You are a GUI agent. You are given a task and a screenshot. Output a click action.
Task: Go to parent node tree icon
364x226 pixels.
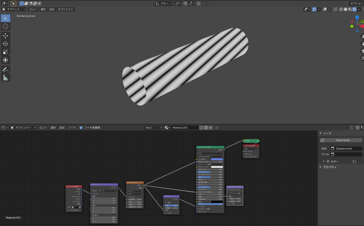pos(352,128)
